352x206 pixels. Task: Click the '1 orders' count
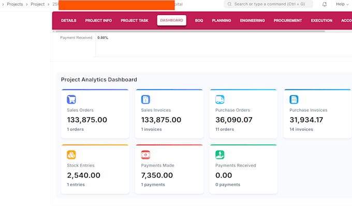pyautogui.click(x=75, y=129)
